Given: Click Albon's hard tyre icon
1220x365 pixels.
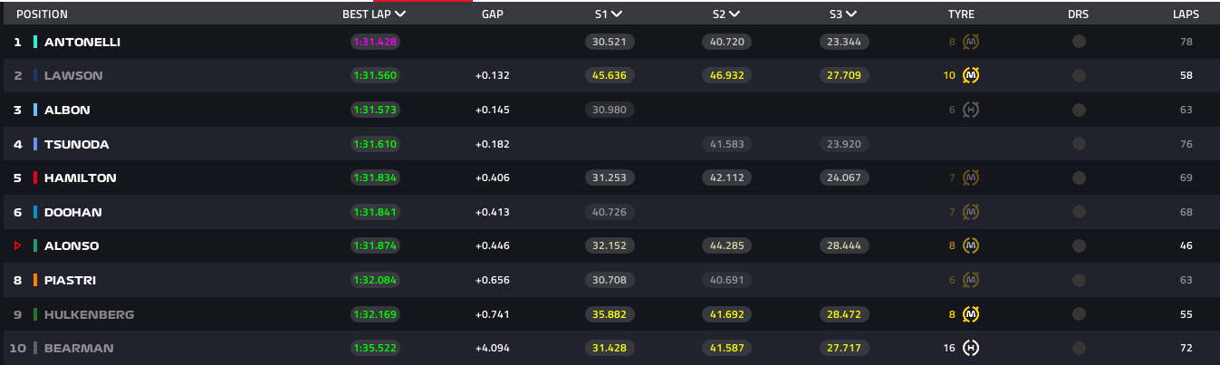Looking at the screenshot, I should tap(971, 110).
